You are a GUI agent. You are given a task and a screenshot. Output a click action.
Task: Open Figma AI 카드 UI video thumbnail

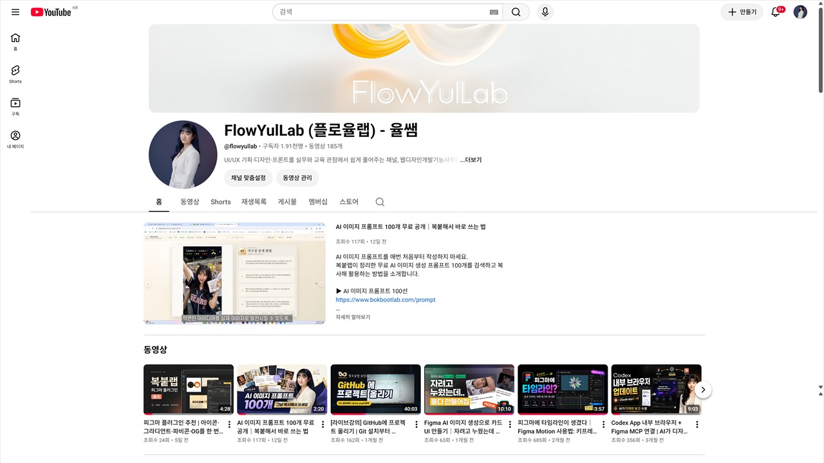click(469, 390)
